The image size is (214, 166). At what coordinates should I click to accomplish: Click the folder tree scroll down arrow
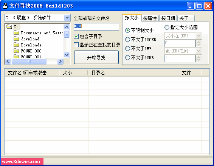pos(67,55)
